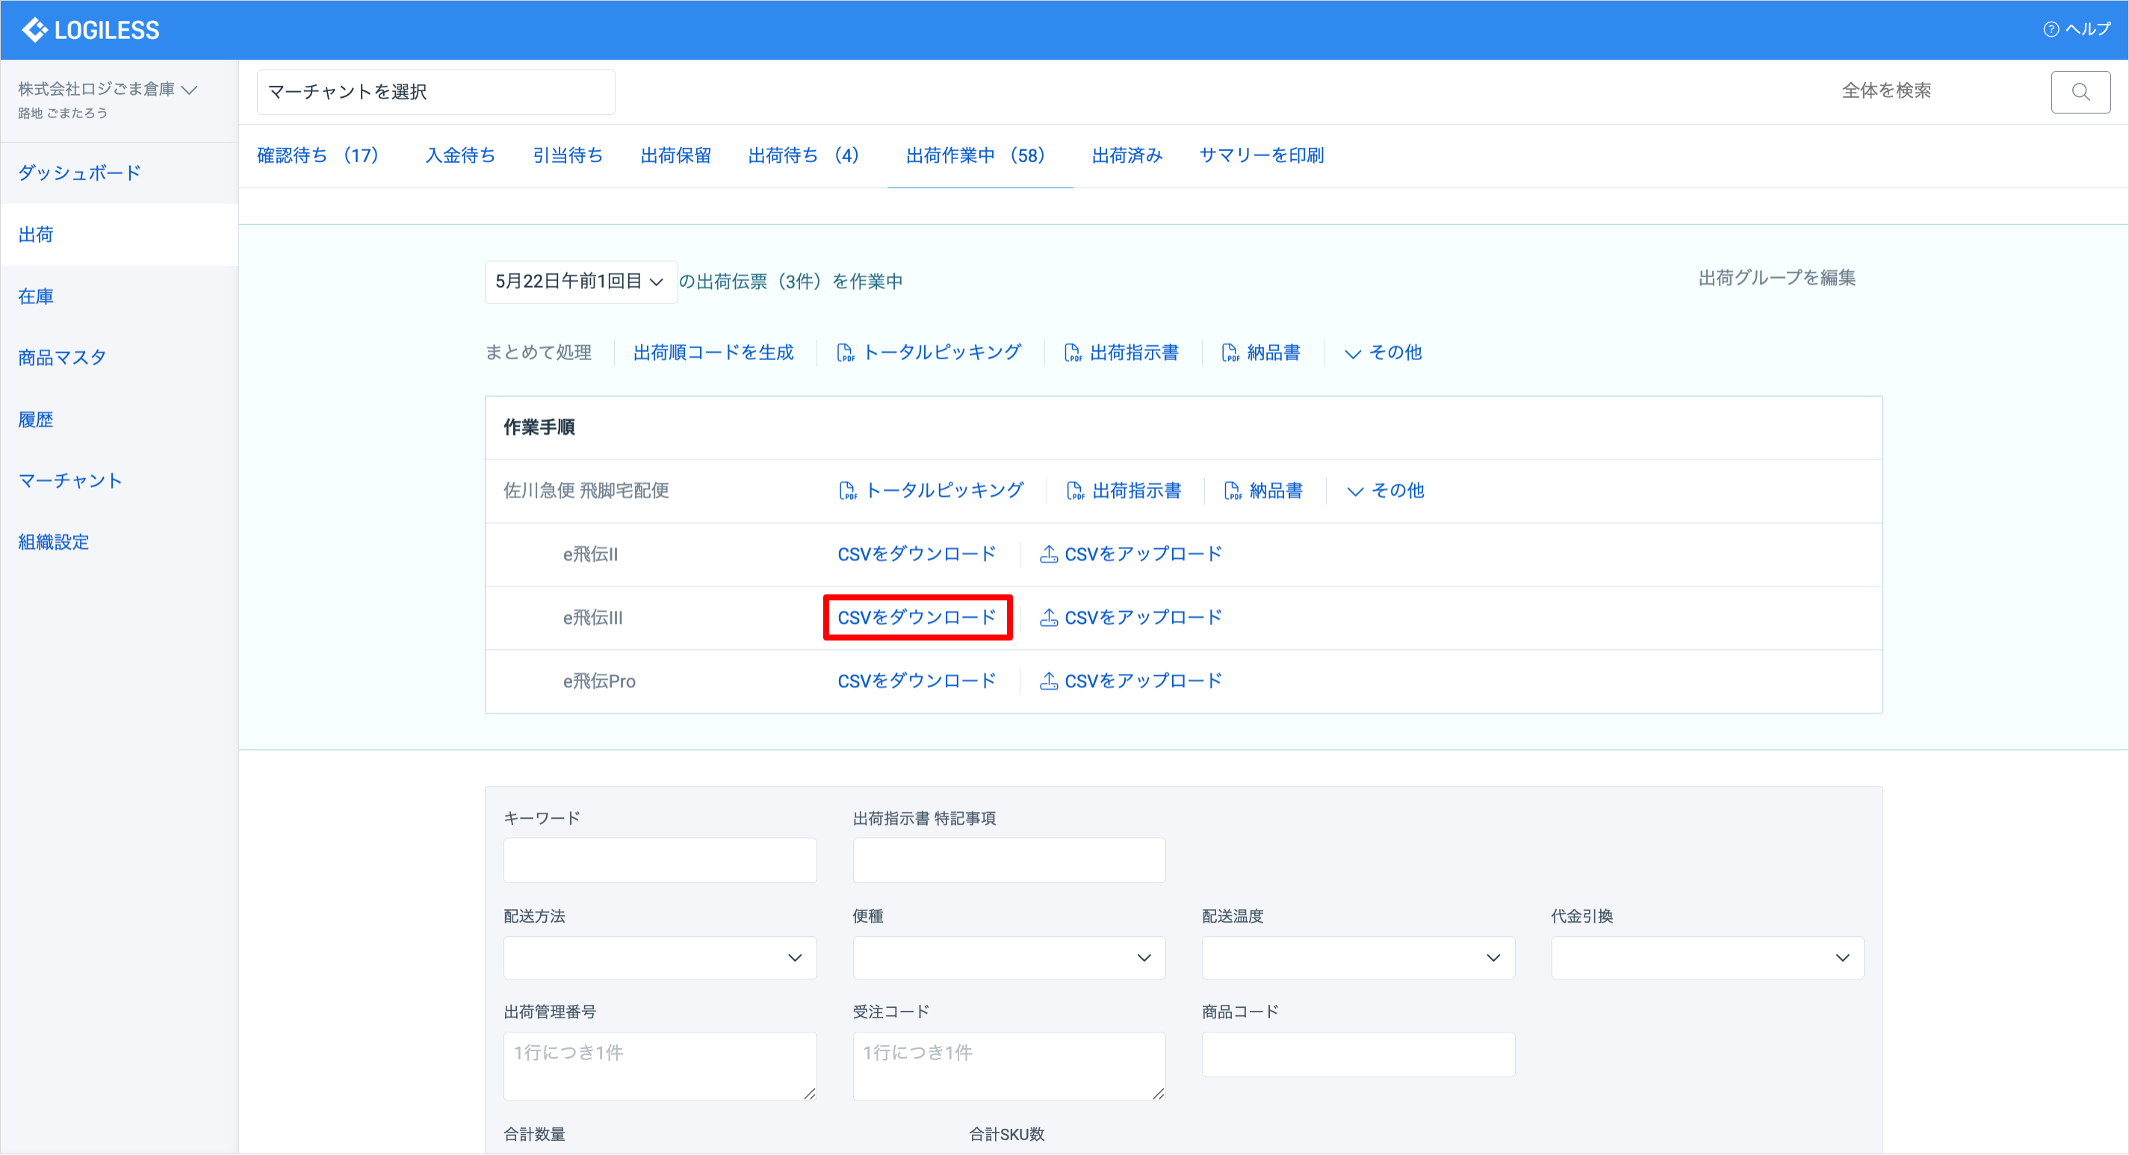The height and width of the screenshot is (1155, 2129).
Task: Open the help link in header
Action: pyautogui.click(x=2077, y=29)
